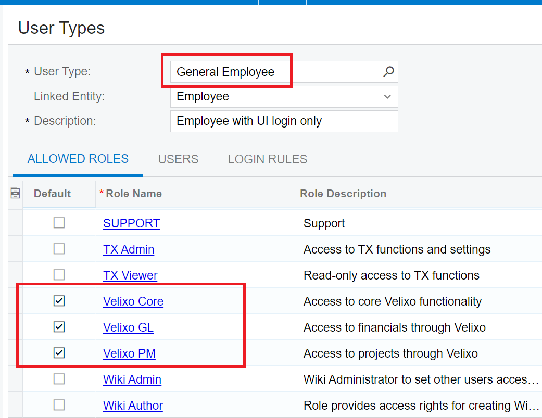Select the Wiki Administrator description cell
542x418 pixels.
tap(419, 379)
